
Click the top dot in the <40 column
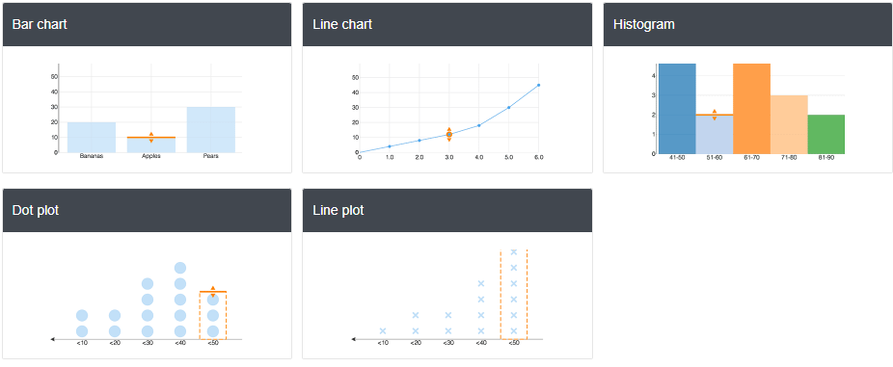tap(180, 268)
